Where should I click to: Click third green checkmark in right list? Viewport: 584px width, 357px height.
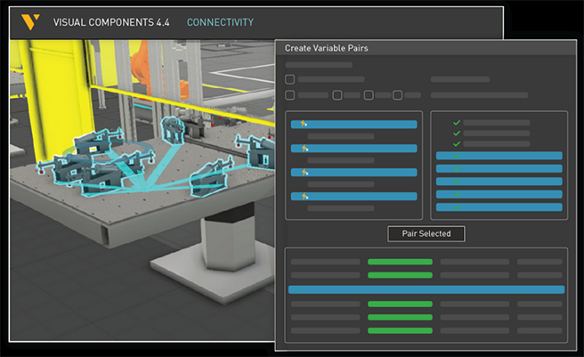tap(456, 144)
